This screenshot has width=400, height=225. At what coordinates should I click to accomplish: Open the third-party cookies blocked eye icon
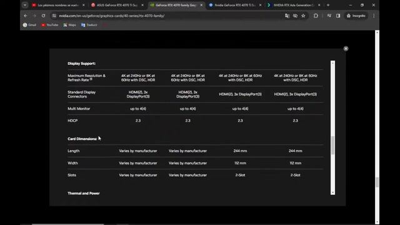tap(295, 16)
